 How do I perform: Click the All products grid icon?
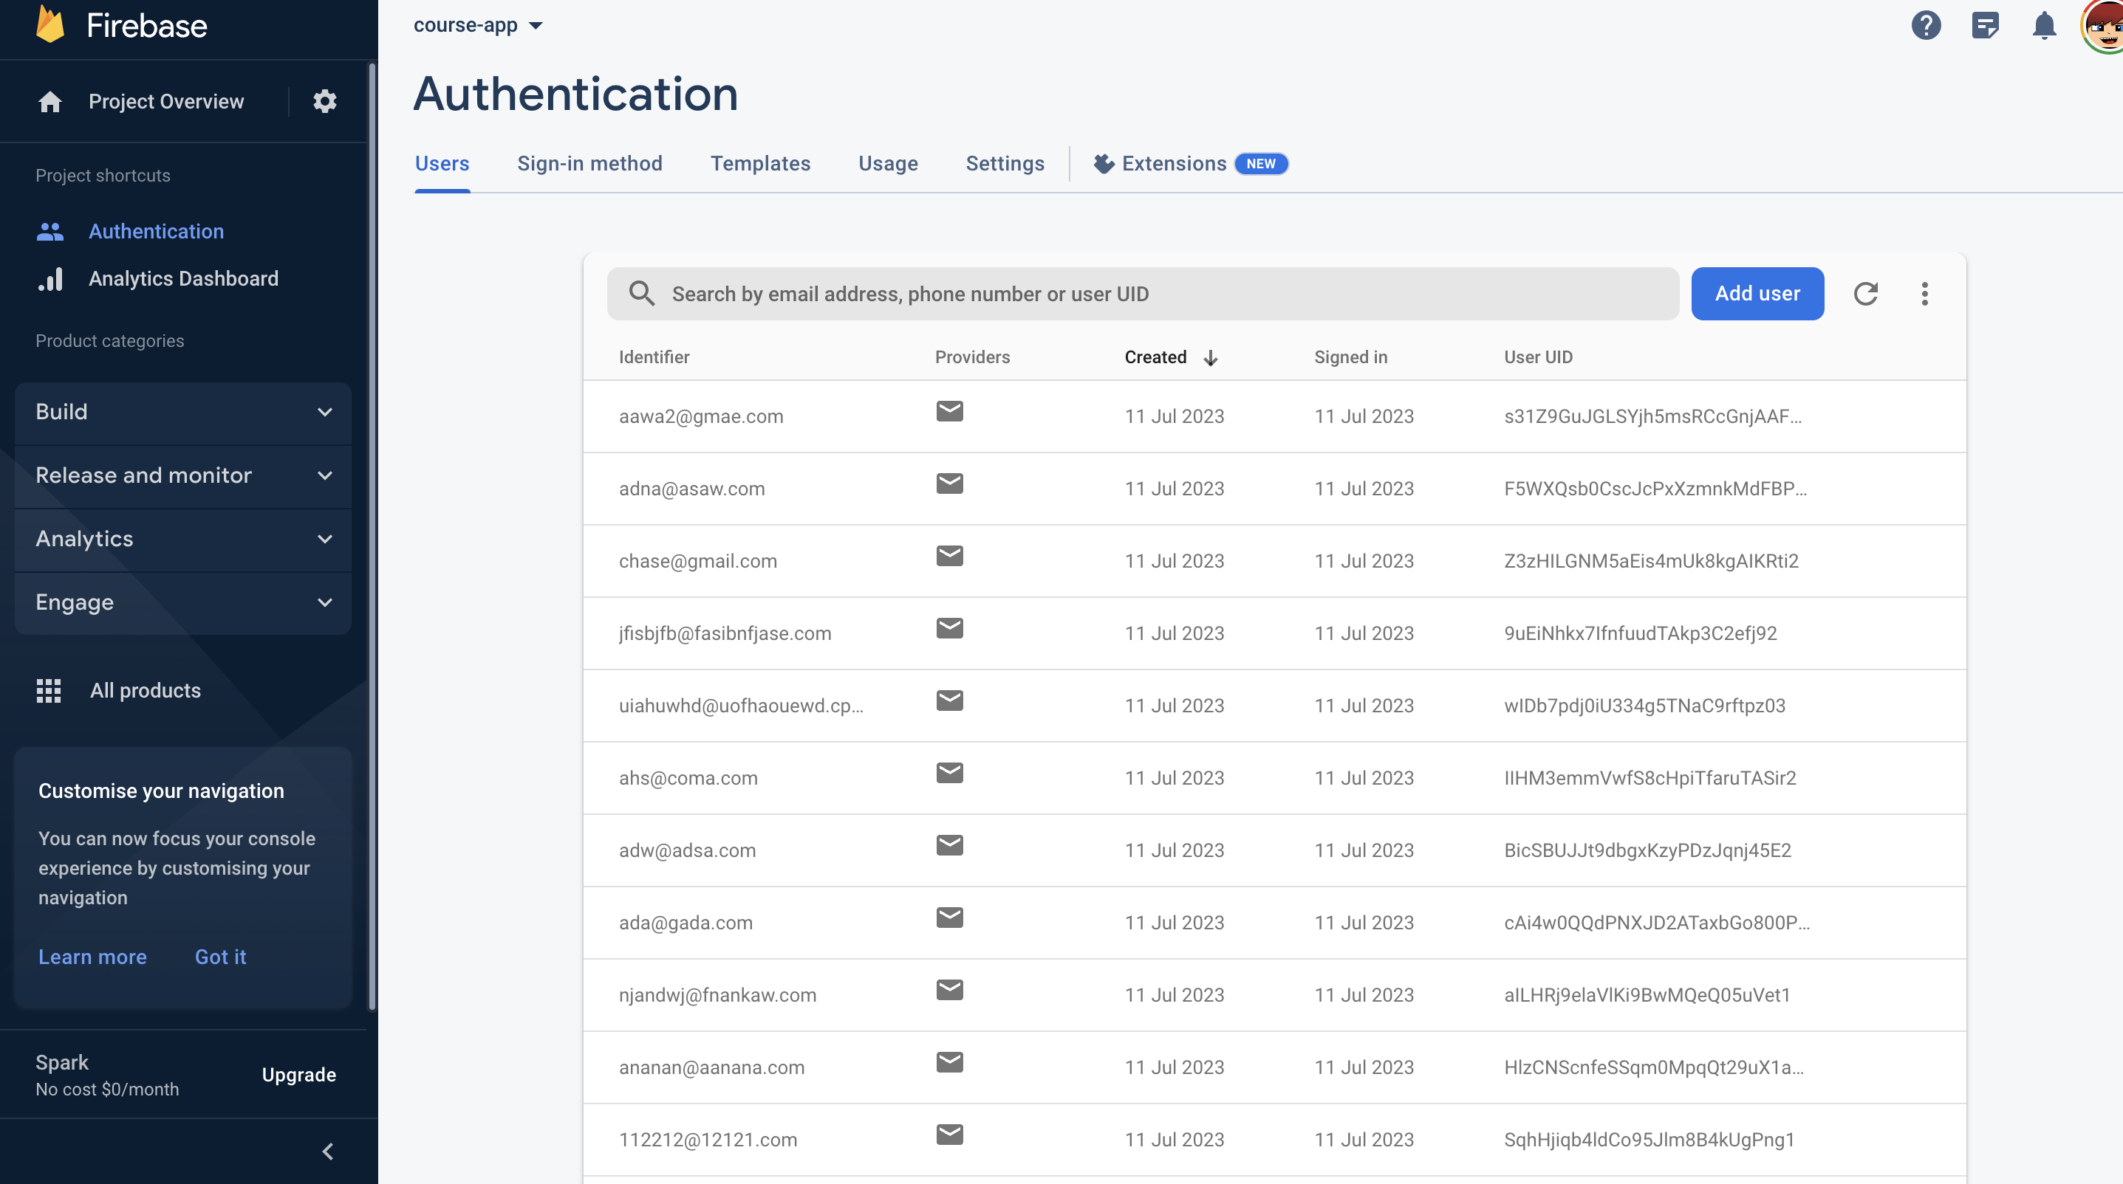49,690
